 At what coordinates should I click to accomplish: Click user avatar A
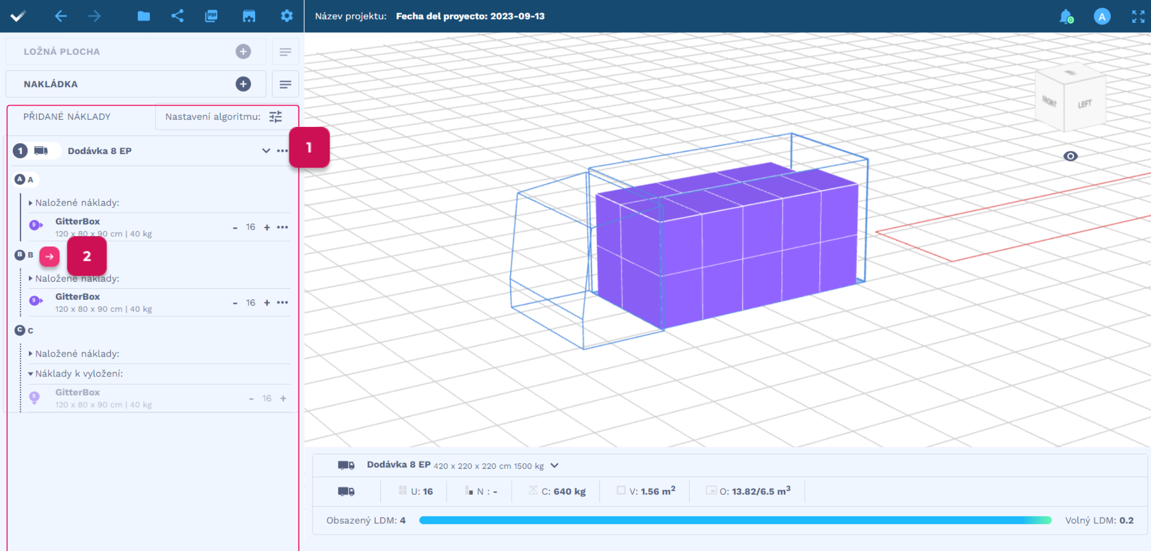click(1102, 17)
